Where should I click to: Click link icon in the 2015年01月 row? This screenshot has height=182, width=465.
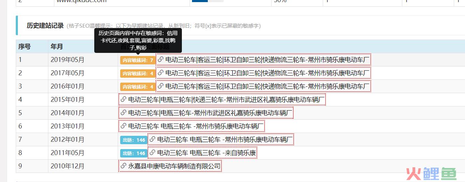(x=123, y=99)
